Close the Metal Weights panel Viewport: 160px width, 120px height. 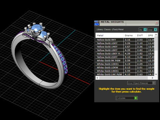[x=157, y=23]
